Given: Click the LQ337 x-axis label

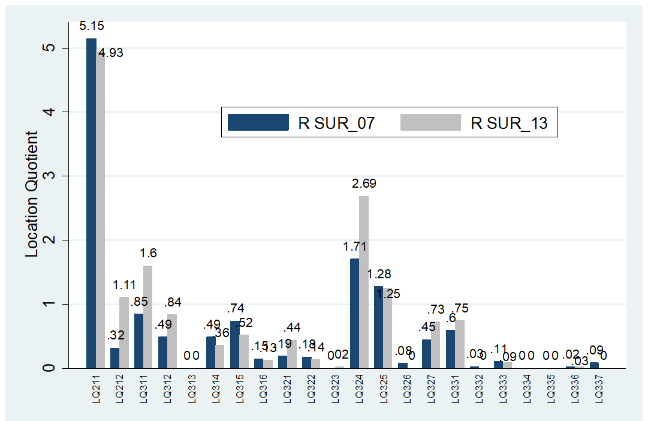Looking at the screenshot, I should [595, 391].
